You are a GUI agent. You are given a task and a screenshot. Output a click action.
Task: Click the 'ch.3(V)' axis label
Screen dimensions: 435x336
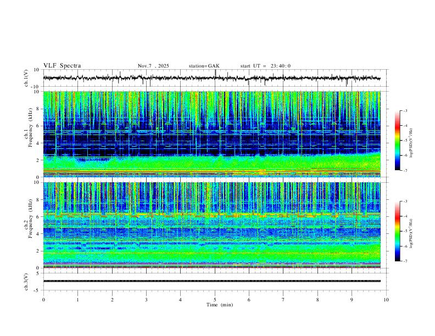tap(26, 282)
